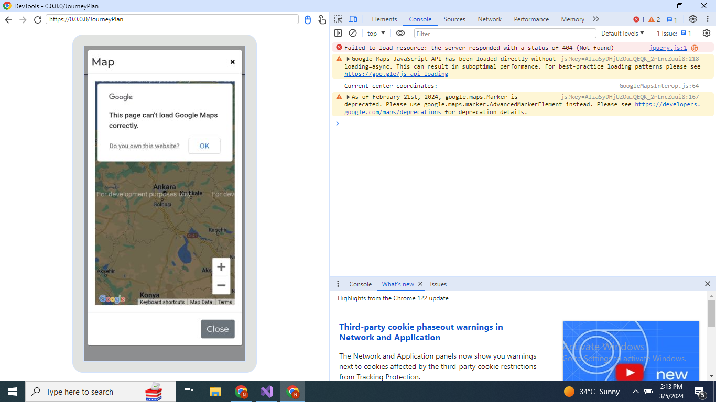Close the Map dialog with X
Image resolution: width=716 pixels, height=402 pixels.
pyautogui.click(x=233, y=62)
